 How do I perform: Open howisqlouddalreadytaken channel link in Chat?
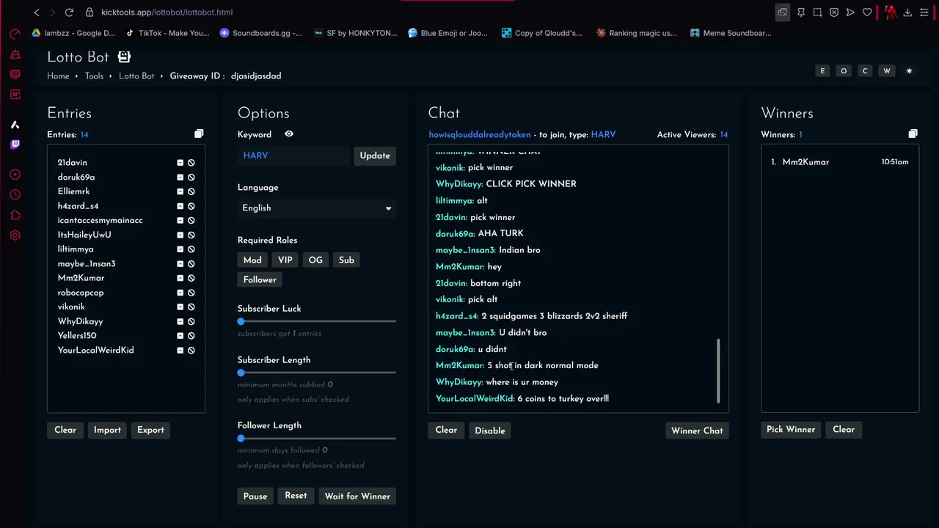point(480,135)
